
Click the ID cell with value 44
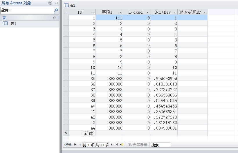(82, 128)
